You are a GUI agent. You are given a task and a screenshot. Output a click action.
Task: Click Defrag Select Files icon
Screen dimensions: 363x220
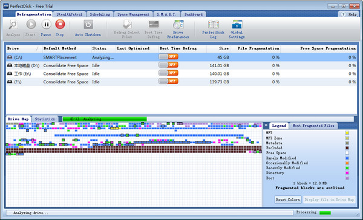[127, 25]
